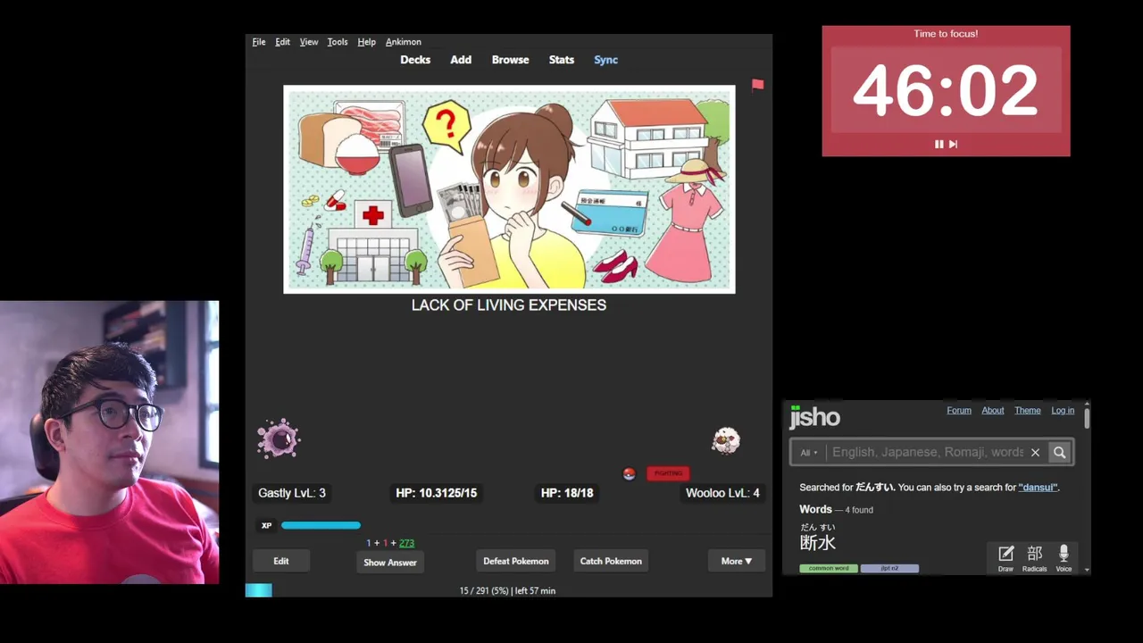This screenshot has height=643, width=1143.
Task: Expand the All search filter dropdown
Action: point(808,453)
